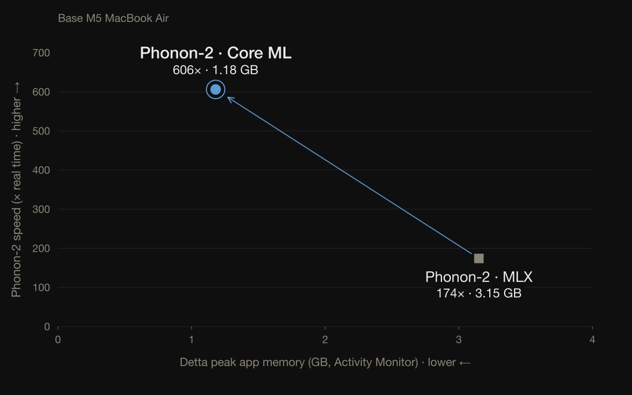Click the 600 y-axis tick label

click(41, 92)
